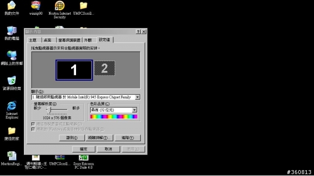This screenshot has width=314, height=176.
Task: Click the 疑難排解(T)... troubleshoot button
Action: (x=100, y=138)
